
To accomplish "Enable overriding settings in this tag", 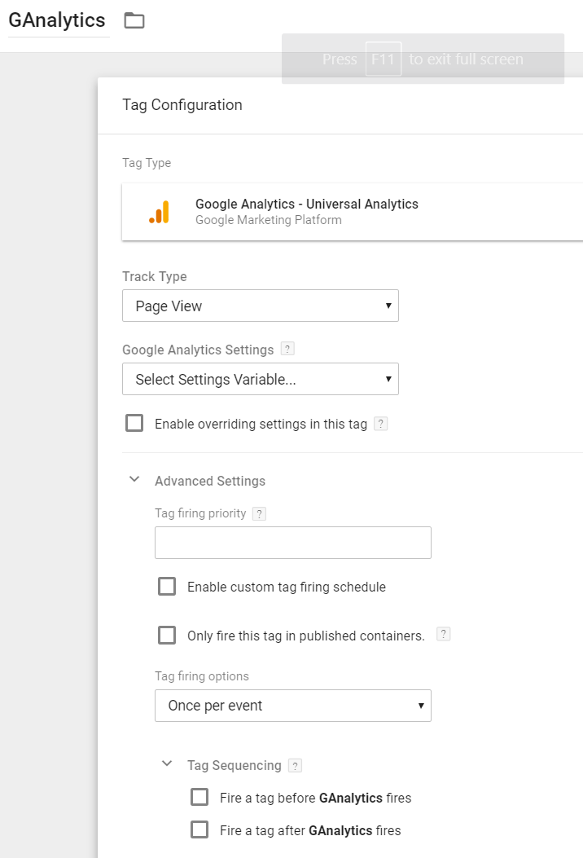I will click(x=134, y=424).
